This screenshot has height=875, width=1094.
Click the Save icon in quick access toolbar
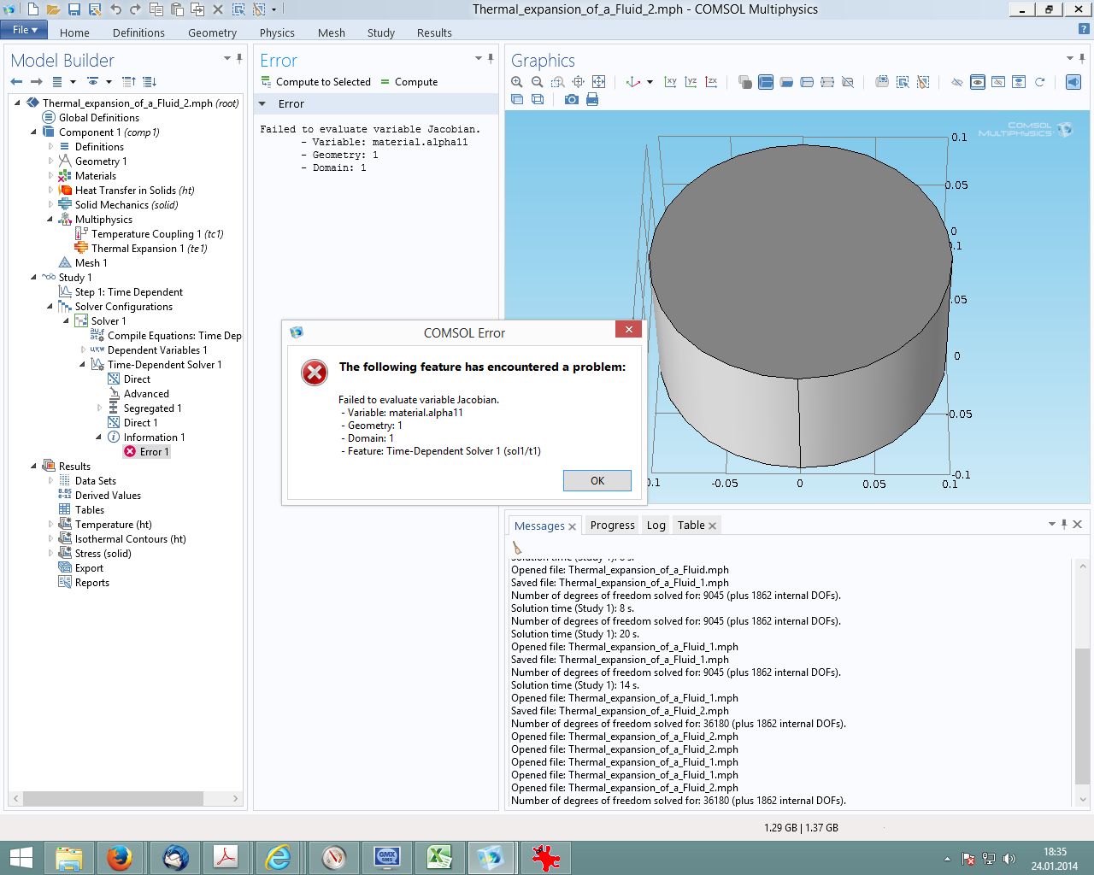click(74, 9)
